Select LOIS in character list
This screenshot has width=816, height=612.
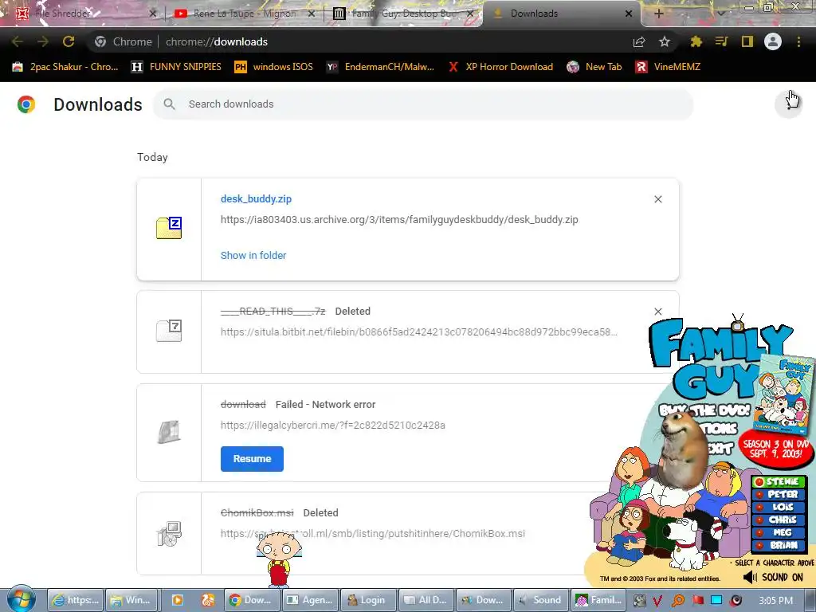(779, 507)
